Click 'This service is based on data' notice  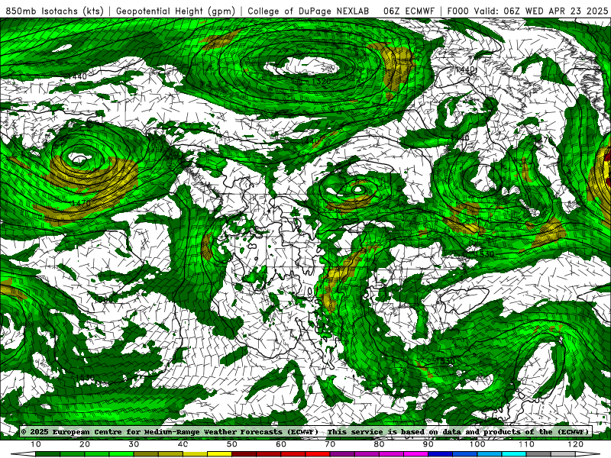(x=396, y=431)
